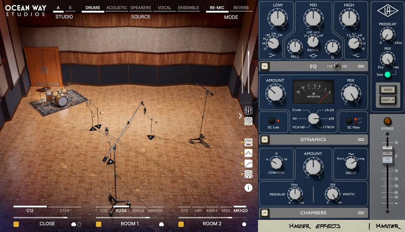Toggle the ROOM 1 channel yellow checkbox
This screenshot has height=232, width=405.
click(99, 224)
